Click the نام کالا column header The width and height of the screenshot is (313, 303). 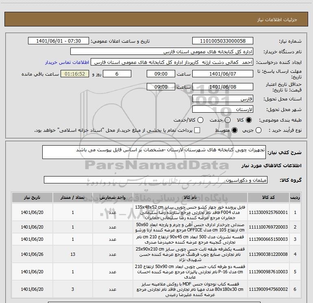point(190,198)
